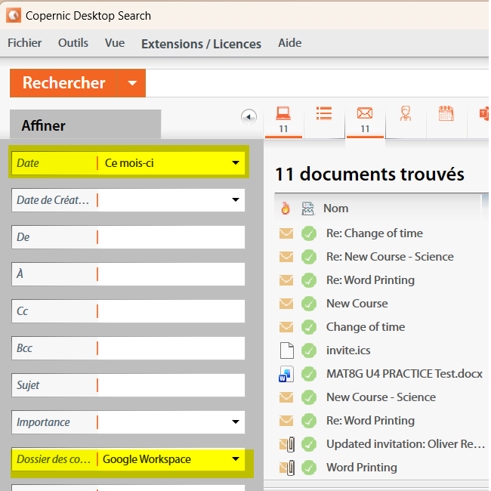Click into the Sujet filter field
This screenshot has height=491, width=491.
tap(171, 385)
